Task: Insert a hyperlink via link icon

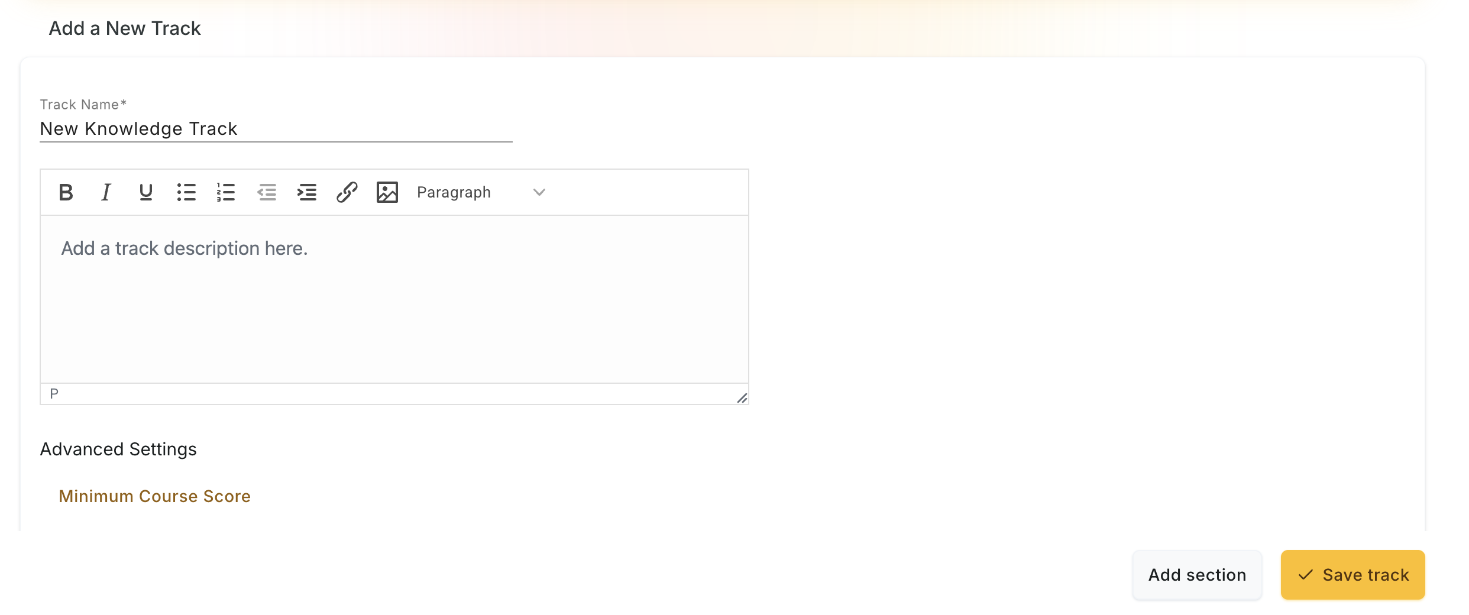Action: (347, 192)
